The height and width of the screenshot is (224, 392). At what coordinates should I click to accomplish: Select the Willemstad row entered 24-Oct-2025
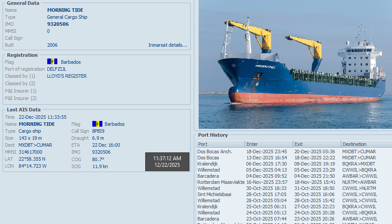tap(294, 213)
